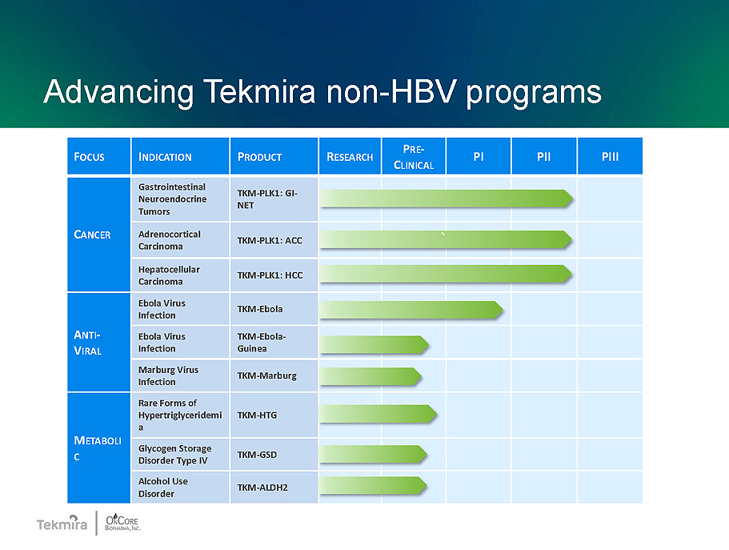
Task: Click 'Marburg Virus Infection' indication cell
Action: tap(180, 375)
